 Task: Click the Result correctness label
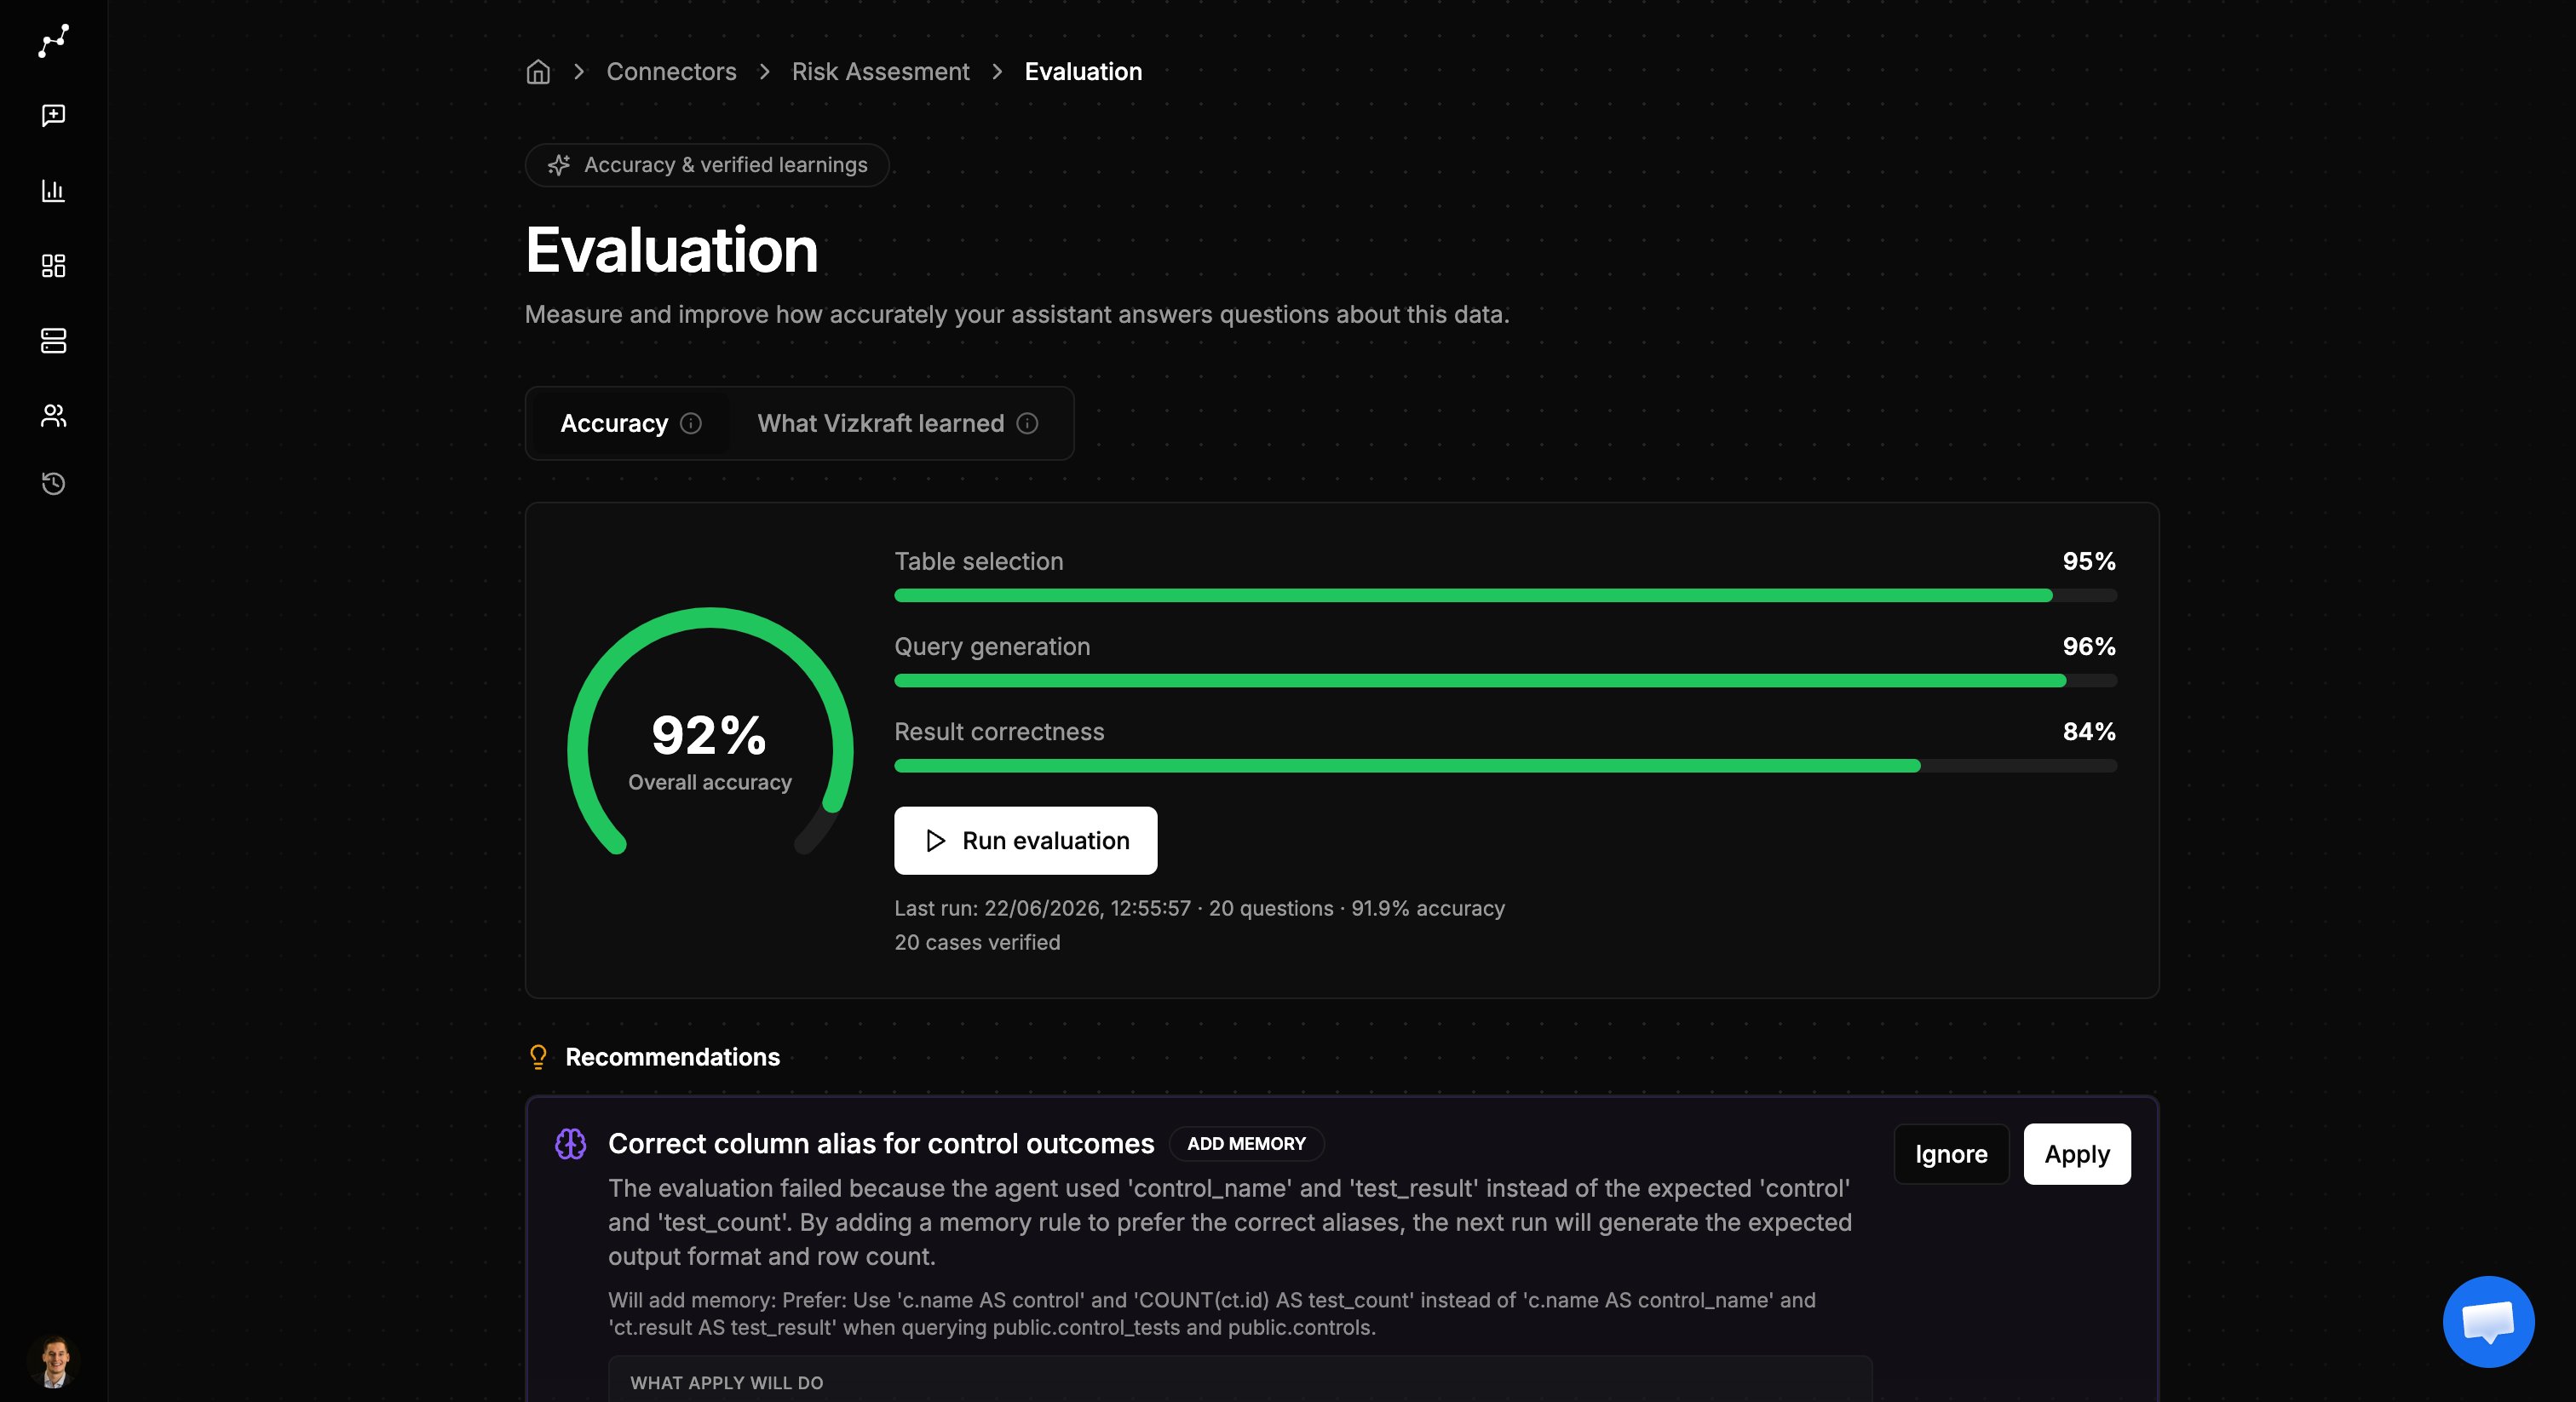coord(999,731)
